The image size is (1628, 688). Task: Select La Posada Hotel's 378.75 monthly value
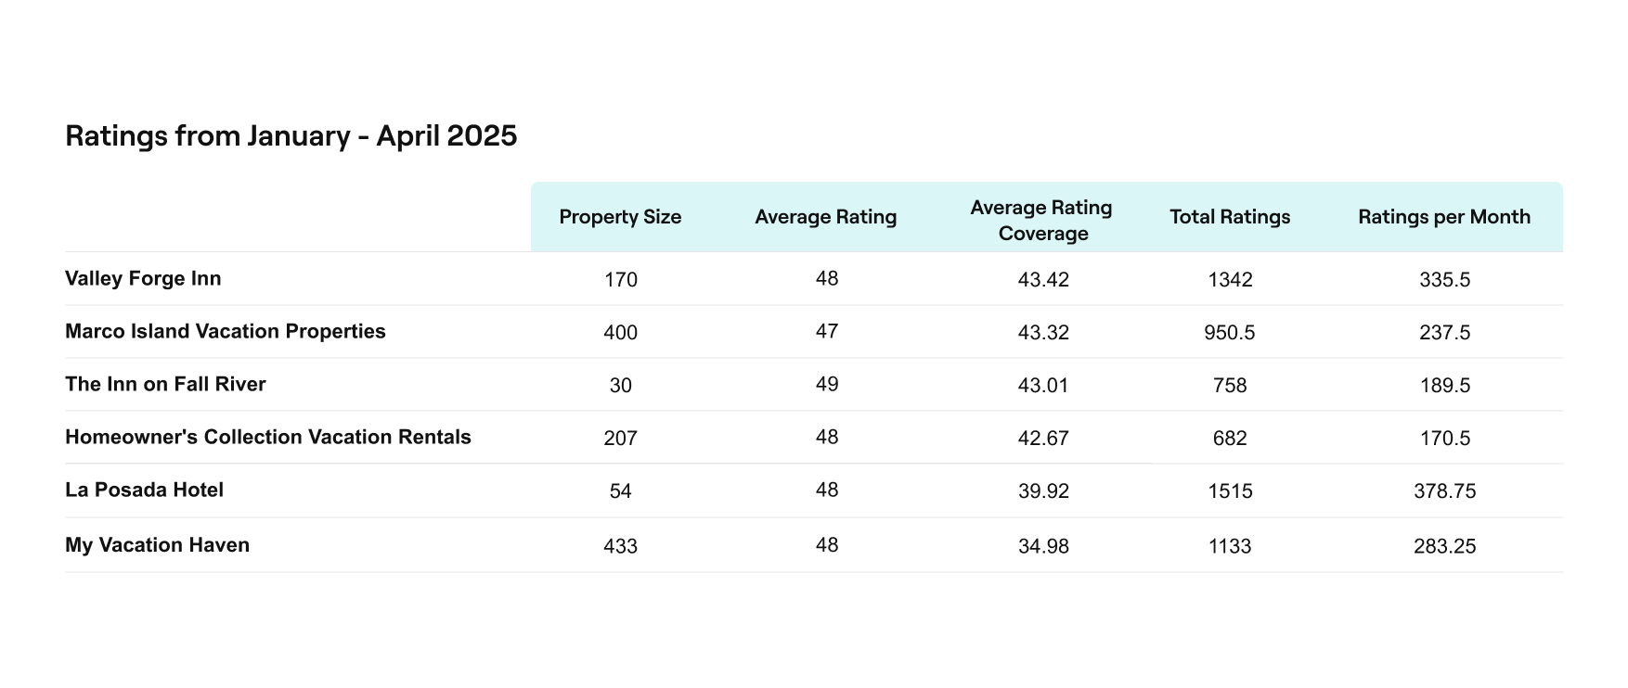click(1444, 491)
